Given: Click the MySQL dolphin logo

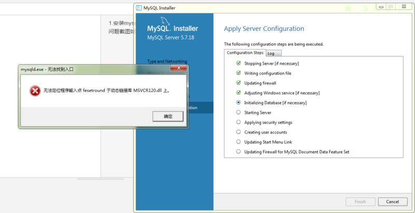Looking at the screenshot, I should pos(165,21).
